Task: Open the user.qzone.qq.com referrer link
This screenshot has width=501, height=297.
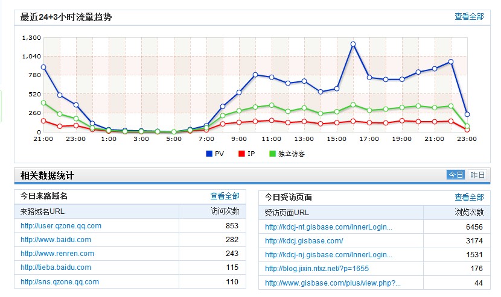Action: [61, 226]
